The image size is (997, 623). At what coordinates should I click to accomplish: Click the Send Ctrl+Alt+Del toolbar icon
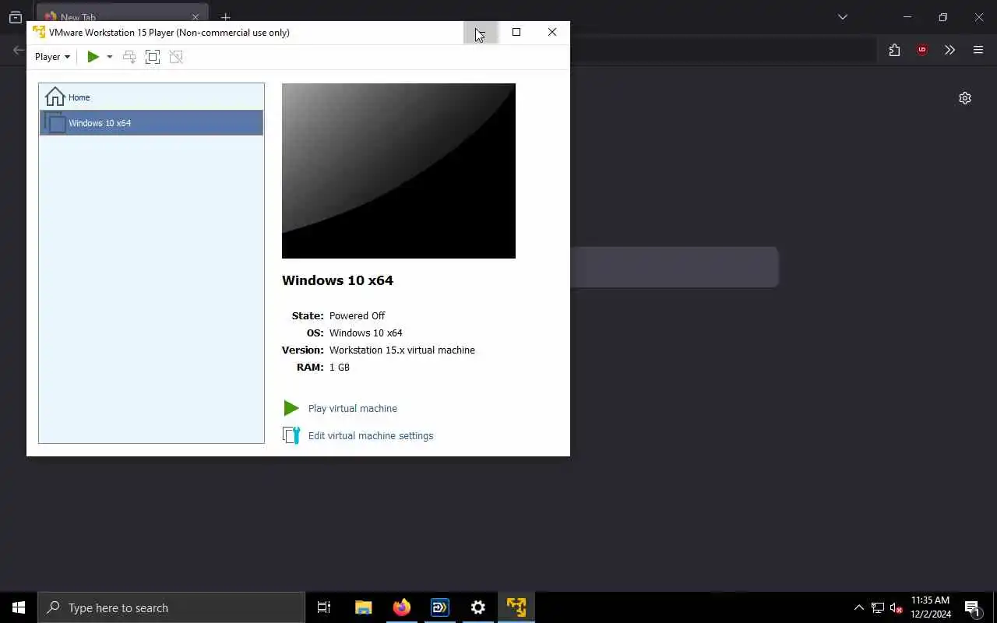click(129, 57)
